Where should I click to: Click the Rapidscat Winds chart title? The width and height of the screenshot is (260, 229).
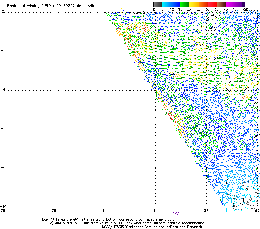point(52,6)
